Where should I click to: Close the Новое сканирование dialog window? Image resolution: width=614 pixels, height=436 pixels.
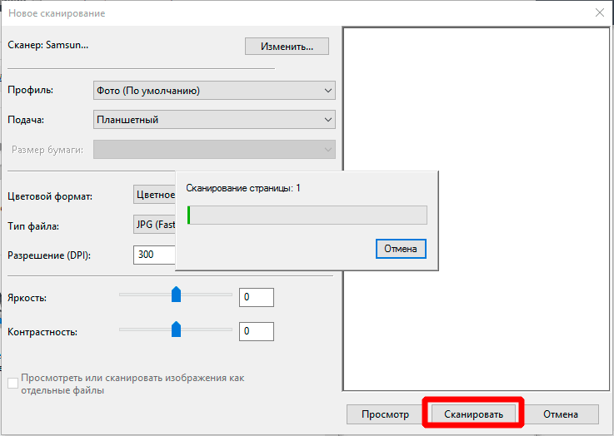tap(599, 13)
